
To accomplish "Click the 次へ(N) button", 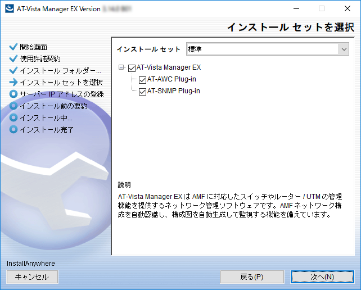I will coord(322,277).
